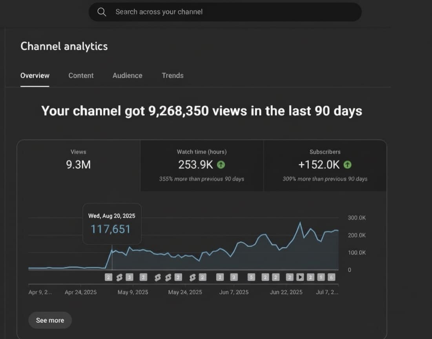Open the leftmost '2' videos marker

(109, 277)
